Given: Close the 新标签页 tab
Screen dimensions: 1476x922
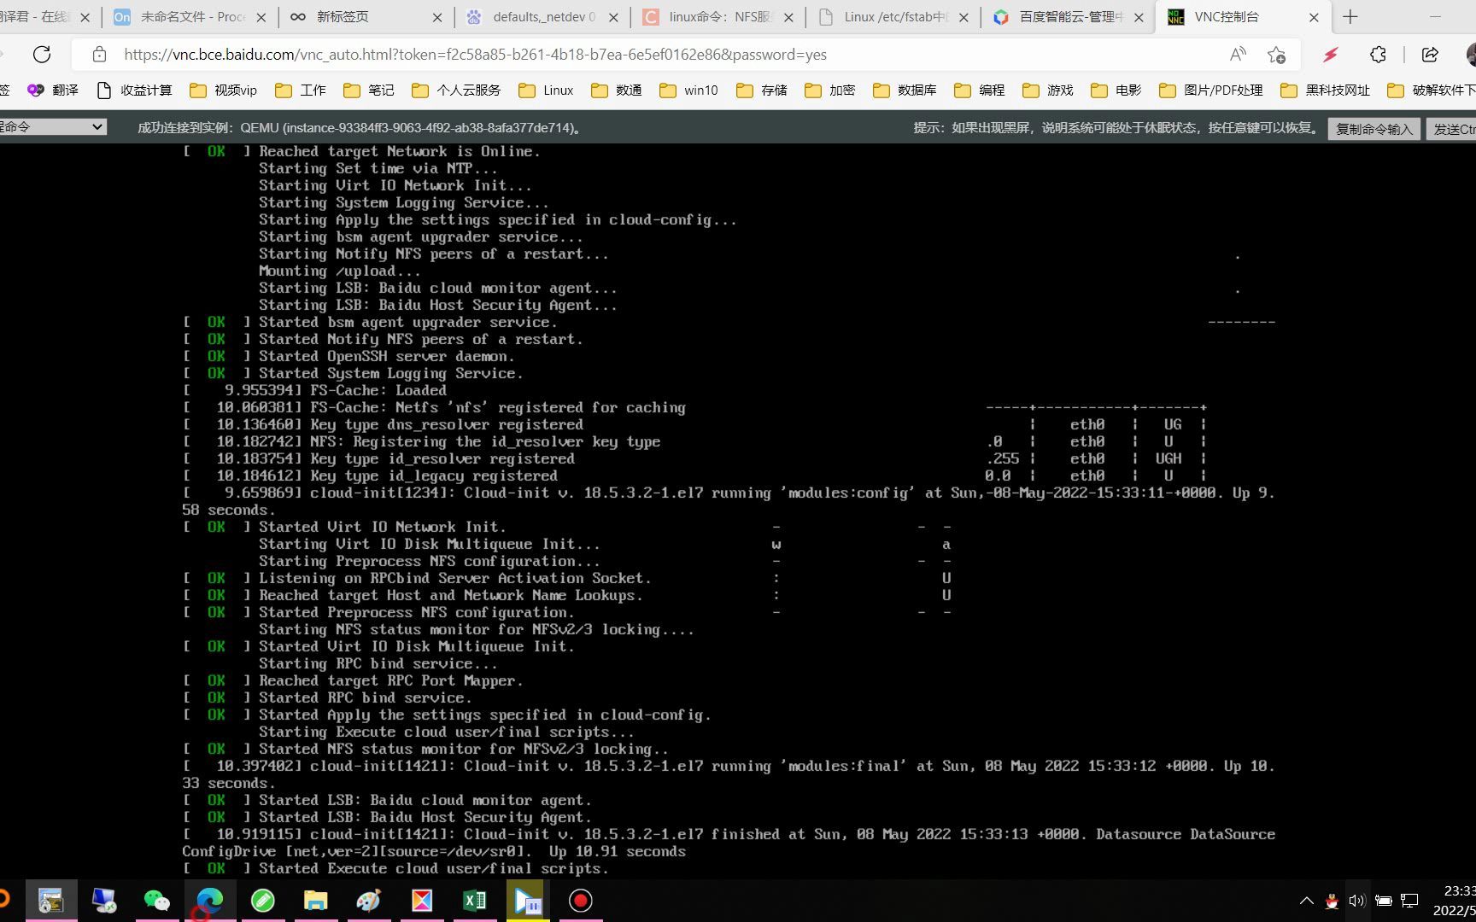Looking at the screenshot, I should tap(437, 17).
